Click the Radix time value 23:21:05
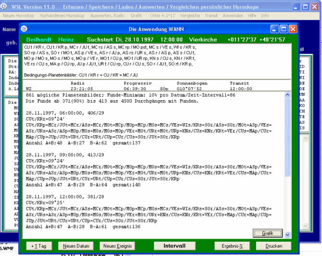Image resolution: width=322 pixels, height=256 pixels. (x=82, y=89)
